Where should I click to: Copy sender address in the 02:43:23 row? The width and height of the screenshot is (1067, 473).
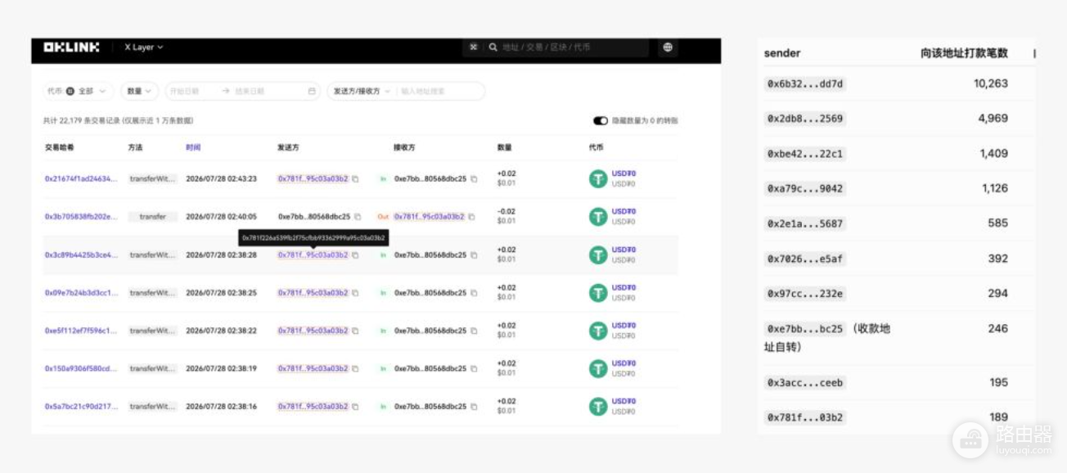pyautogui.click(x=355, y=178)
